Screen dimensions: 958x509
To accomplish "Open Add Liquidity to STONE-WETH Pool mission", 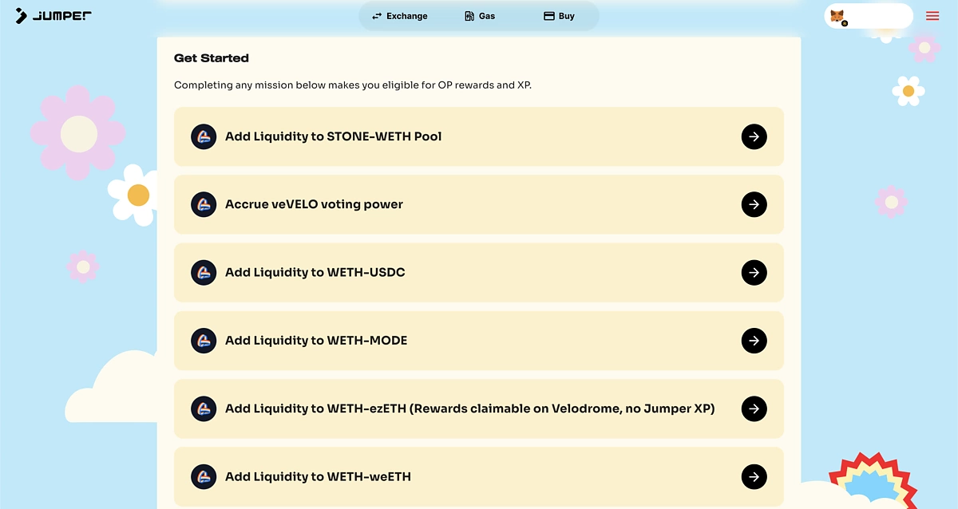I will 479,136.
